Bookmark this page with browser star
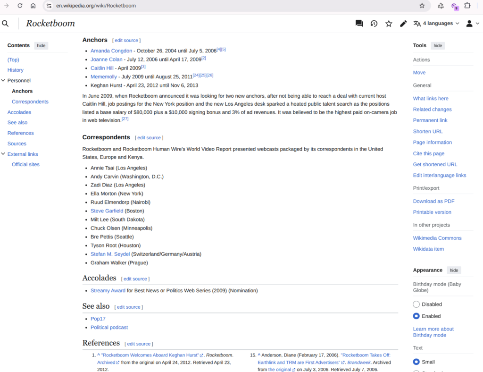The image size is (483, 372). point(422,6)
